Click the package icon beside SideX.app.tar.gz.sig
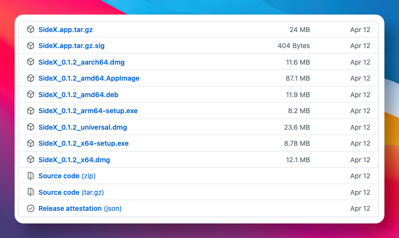Viewport: 399px width, 238px height. (x=31, y=46)
